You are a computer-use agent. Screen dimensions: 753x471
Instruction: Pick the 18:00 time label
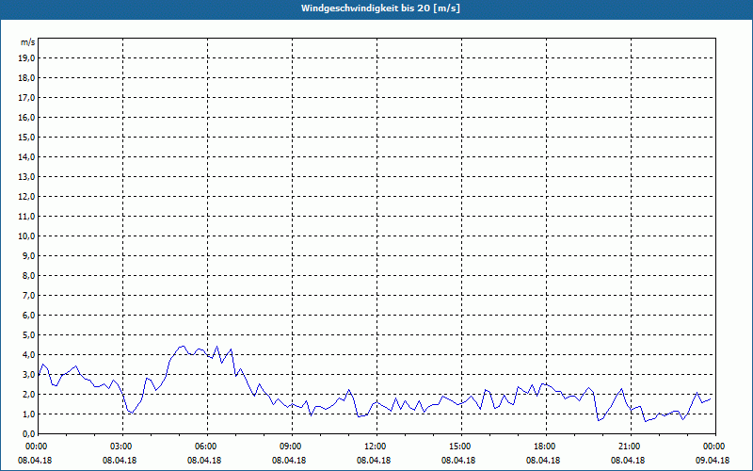[543, 447]
